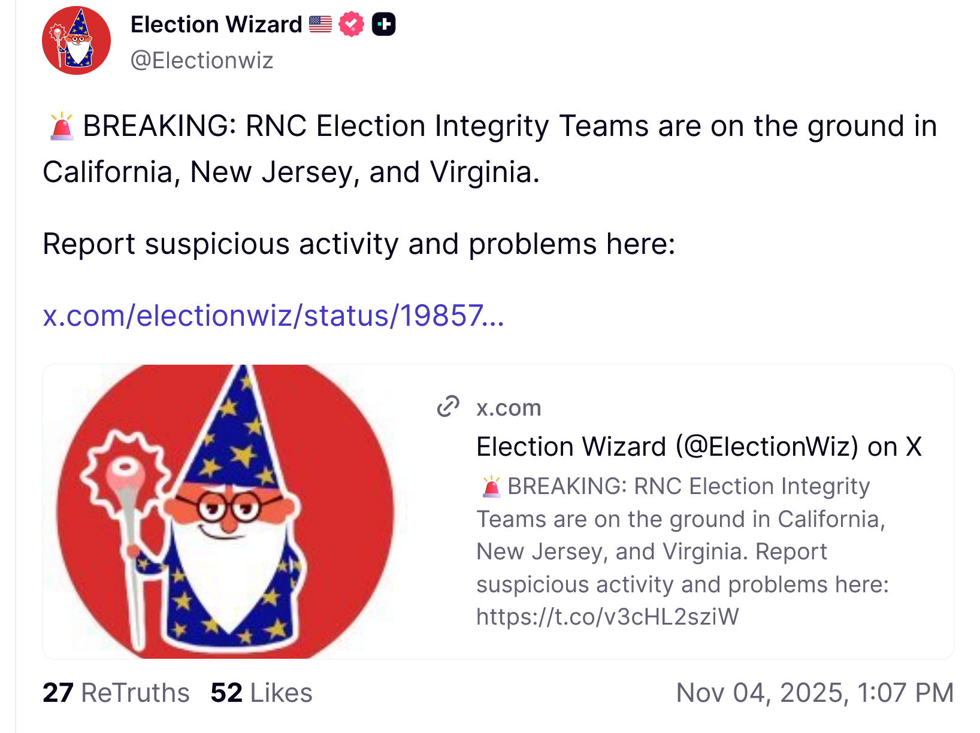Click the siren emoji before BREAKING headline

click(61, 126)
